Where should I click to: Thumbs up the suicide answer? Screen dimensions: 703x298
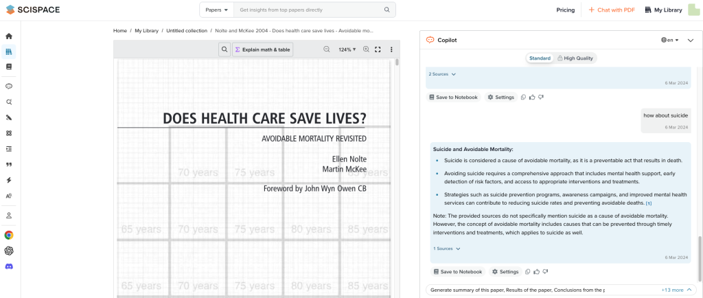536,272
